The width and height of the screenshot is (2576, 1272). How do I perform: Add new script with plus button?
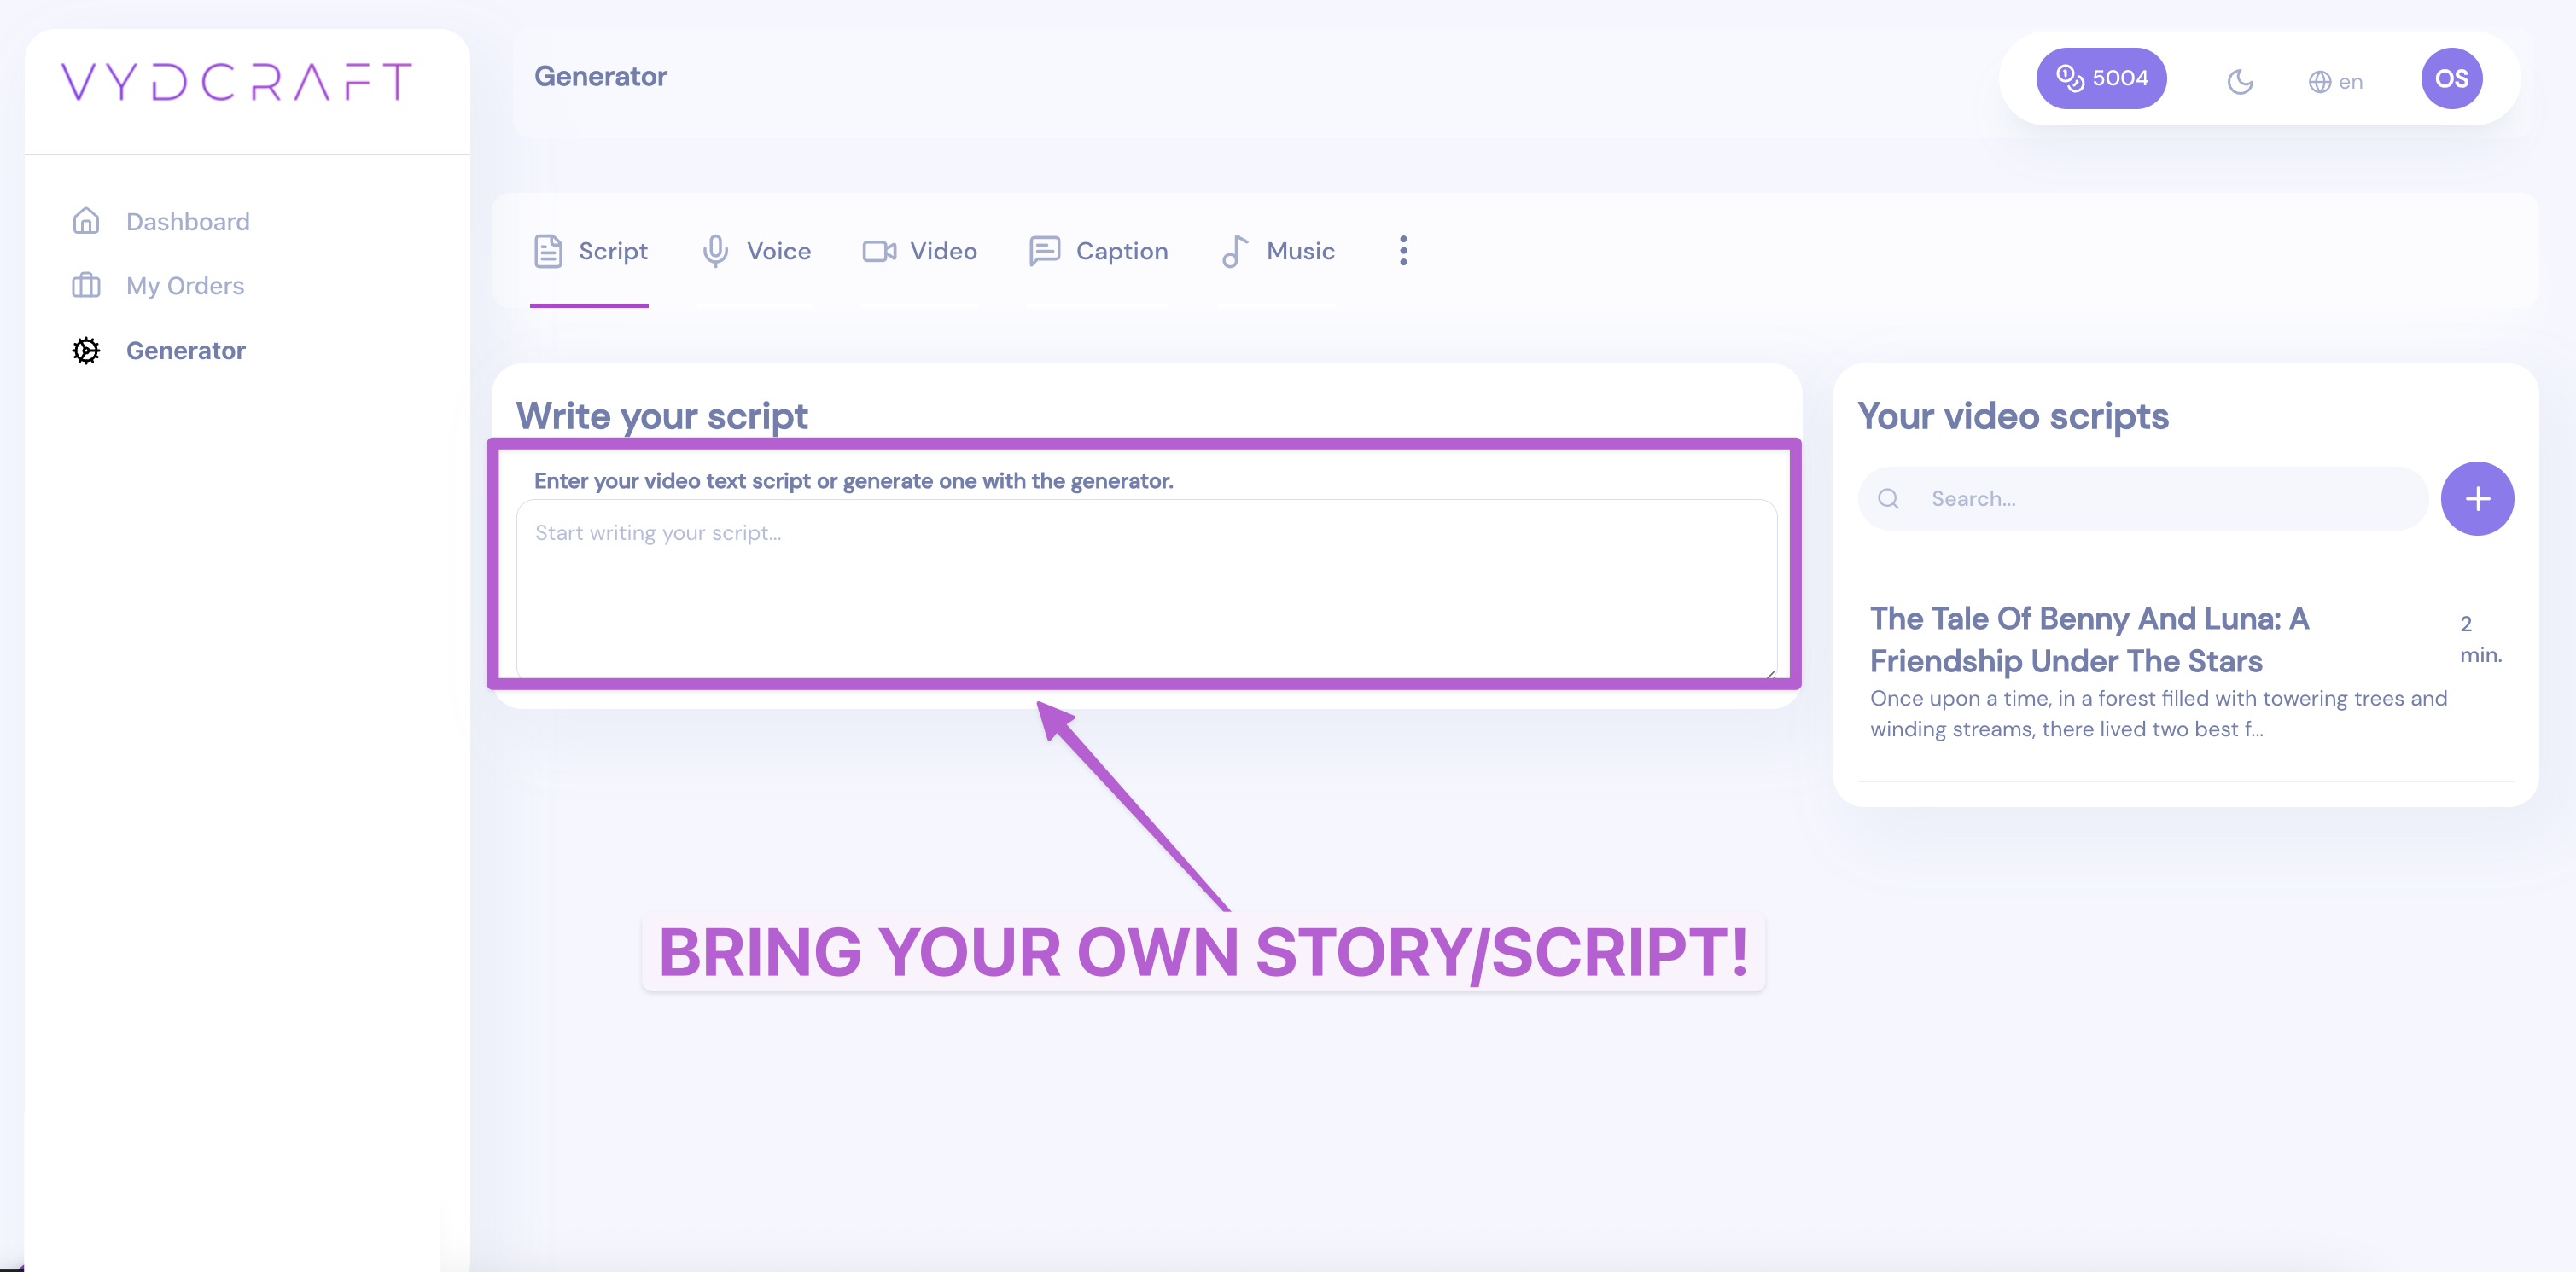2477,498
